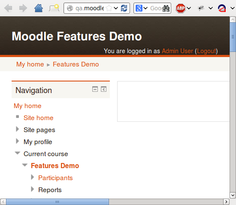Reload the page with the refresh icon
The height and width of the screenshot is (205, 236).
(x=124, y=8)
